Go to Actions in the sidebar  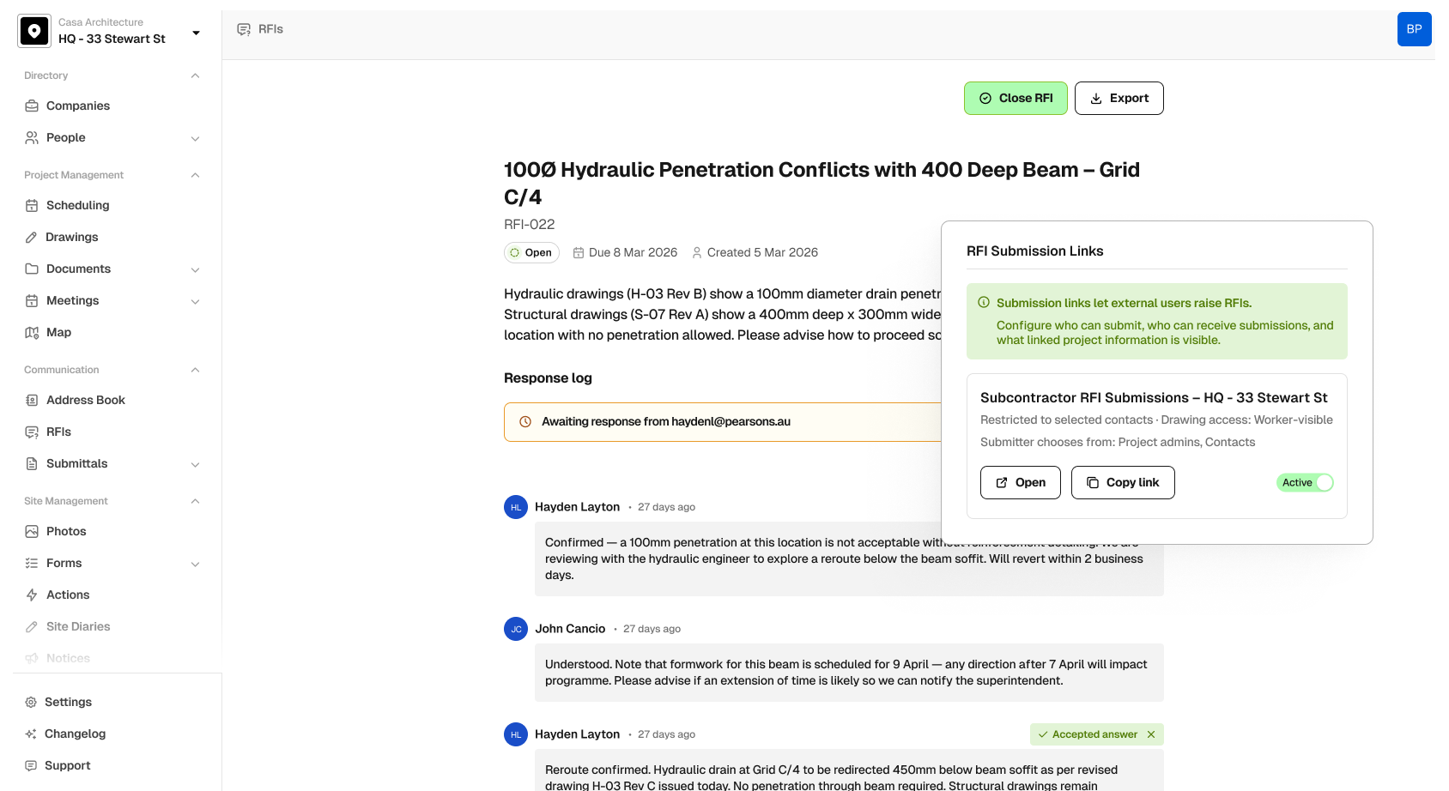pyautogui.click(x=68, y=595)
